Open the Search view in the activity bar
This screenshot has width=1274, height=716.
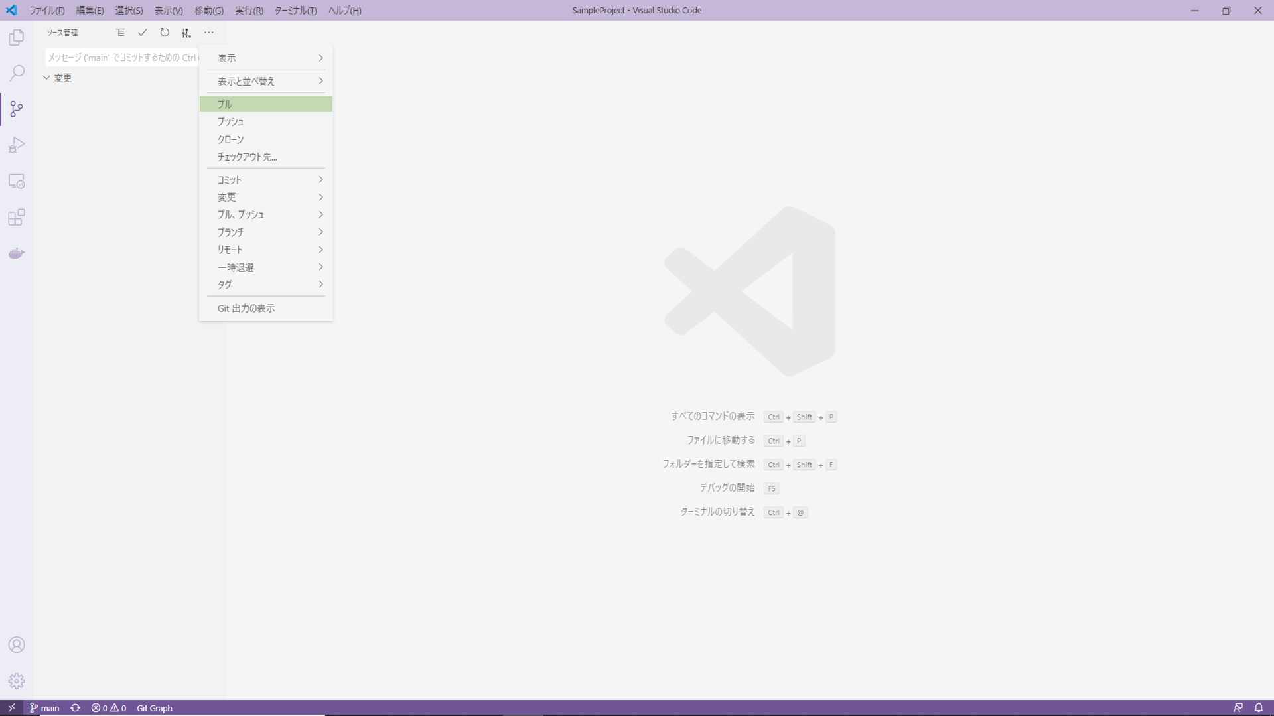[17, 73]
